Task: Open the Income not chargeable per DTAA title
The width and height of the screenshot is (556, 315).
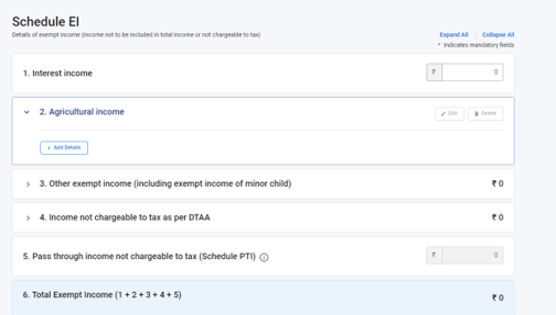Action: click(x=125, y=217)
